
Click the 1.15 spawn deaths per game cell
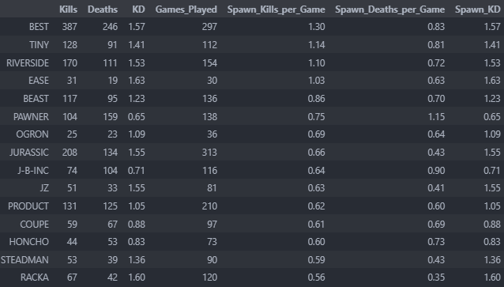(x=436, y=116)
